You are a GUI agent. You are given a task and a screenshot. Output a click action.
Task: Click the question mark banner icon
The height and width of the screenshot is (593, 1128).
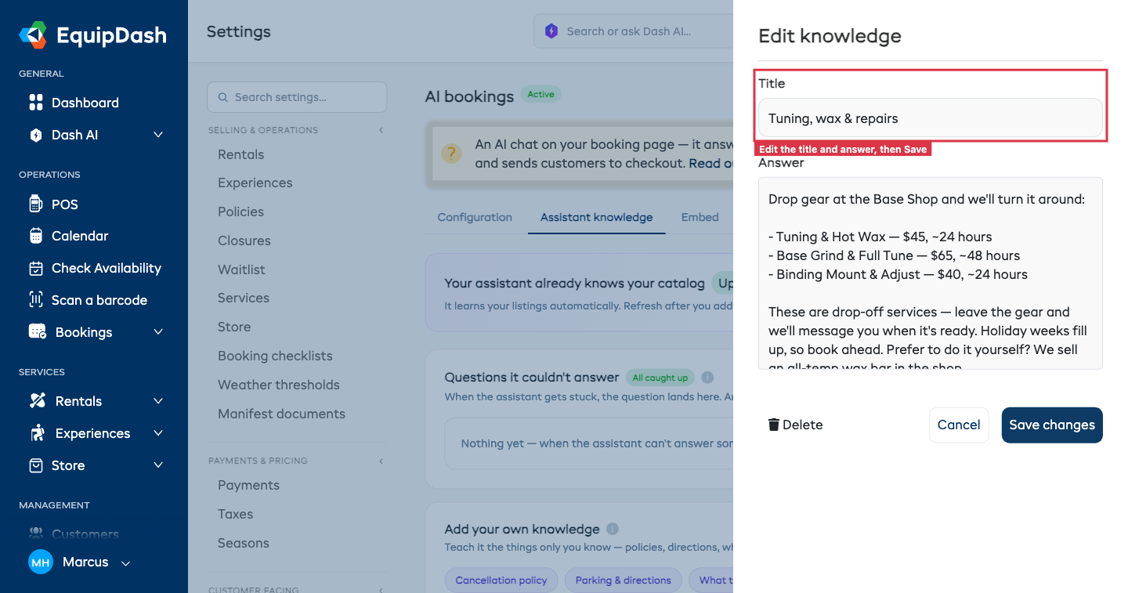tap(451, 153)
